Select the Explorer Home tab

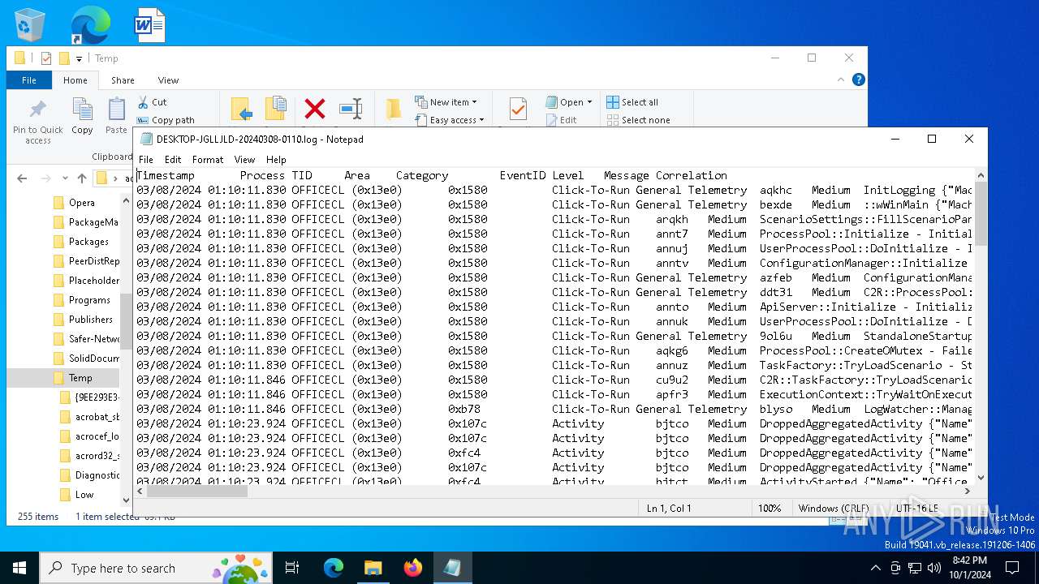coord(75,80)
